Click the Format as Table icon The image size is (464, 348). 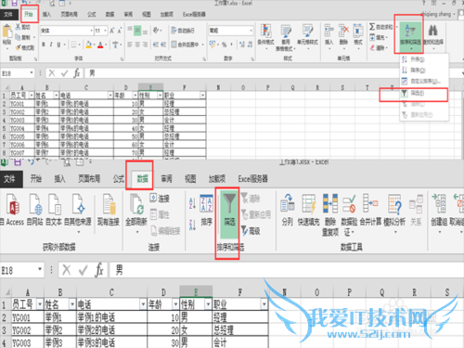(286, 31)
